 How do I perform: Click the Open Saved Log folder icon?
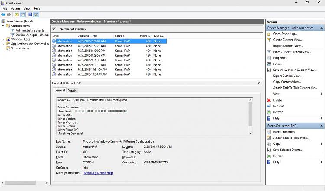[269, 34]
